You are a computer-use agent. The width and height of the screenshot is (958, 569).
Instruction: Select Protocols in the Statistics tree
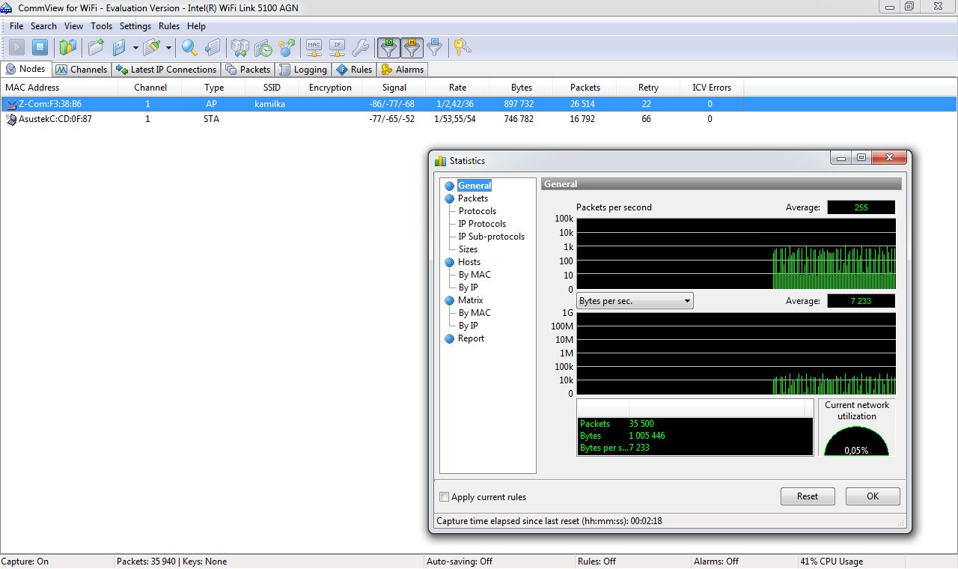[x=478, y=211]
